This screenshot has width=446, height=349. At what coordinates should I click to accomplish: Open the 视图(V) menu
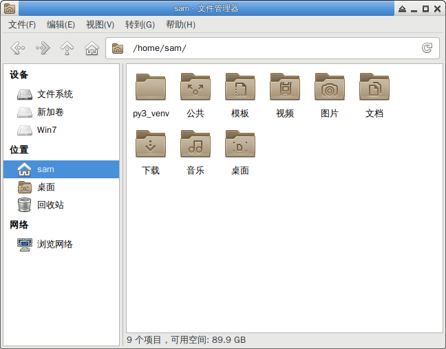(100, 25)
